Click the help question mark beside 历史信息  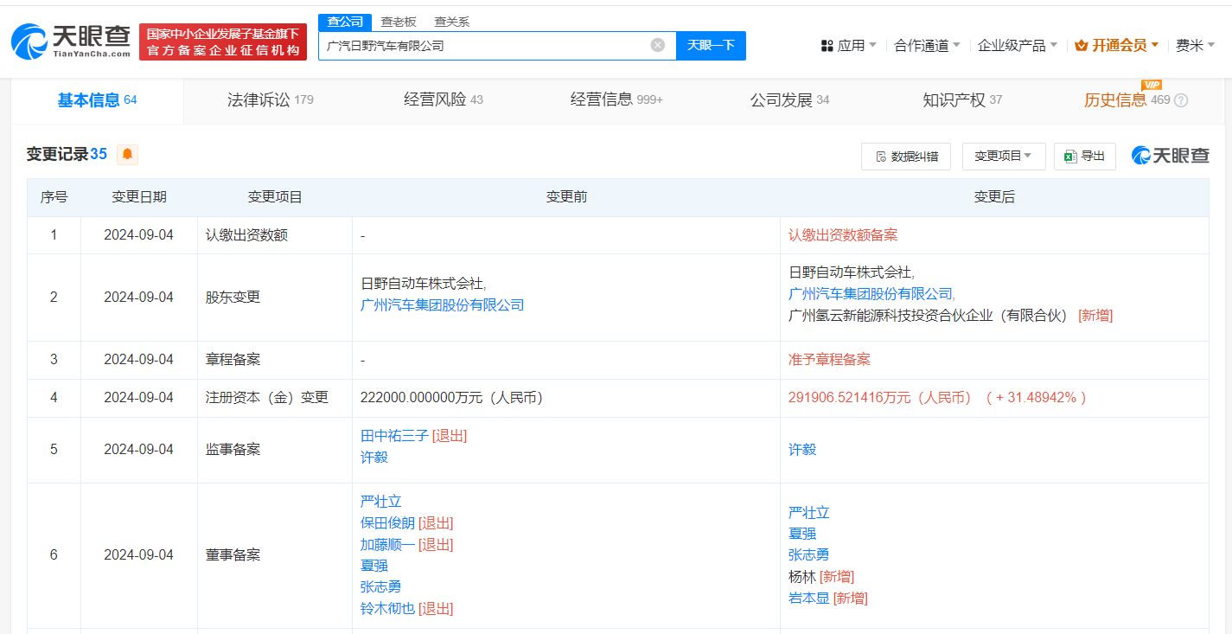point(1181,100)
